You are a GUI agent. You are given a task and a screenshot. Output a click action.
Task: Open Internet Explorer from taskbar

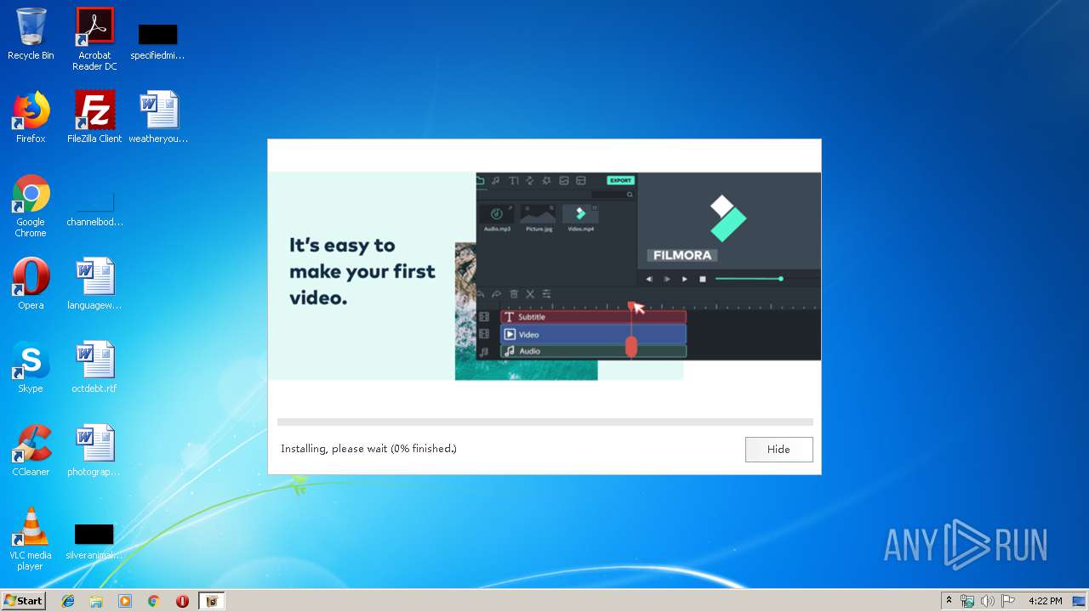pyautogui.click(x=68, y=601)
